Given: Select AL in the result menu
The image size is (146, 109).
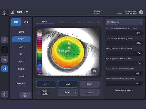Looking at the screenshot, I should (x=21, y=54).
